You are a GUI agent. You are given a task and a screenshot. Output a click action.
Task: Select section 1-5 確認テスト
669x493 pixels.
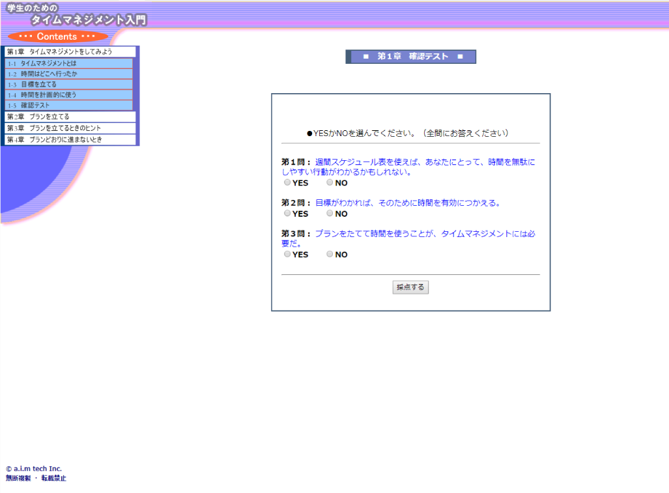[x=68, y=106]
